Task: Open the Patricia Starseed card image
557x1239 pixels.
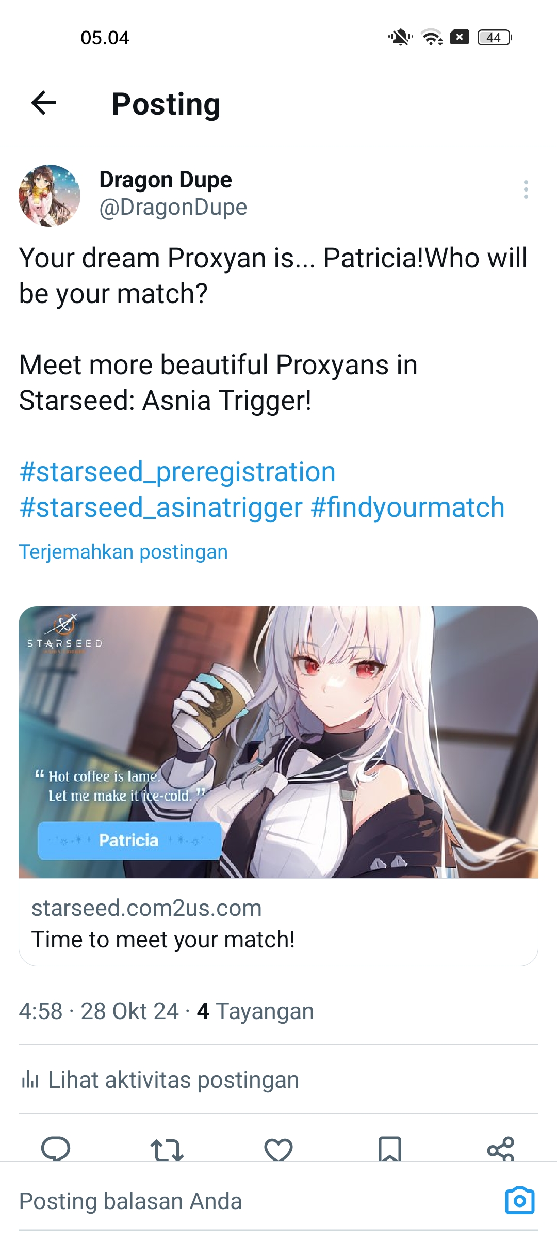Action: click(x=278, y=742)
